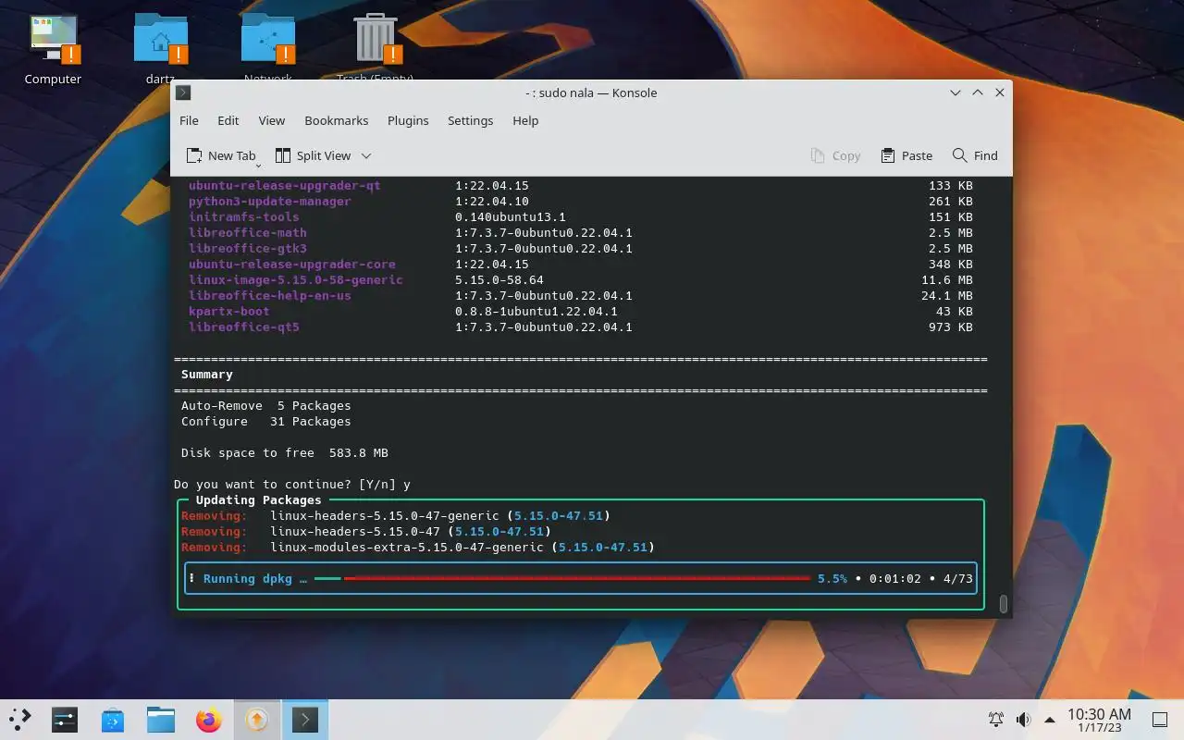Viewport: 1184px width, 740px height.
Task: Switch to the update manager taskbar entry
Action: point(257,720)
